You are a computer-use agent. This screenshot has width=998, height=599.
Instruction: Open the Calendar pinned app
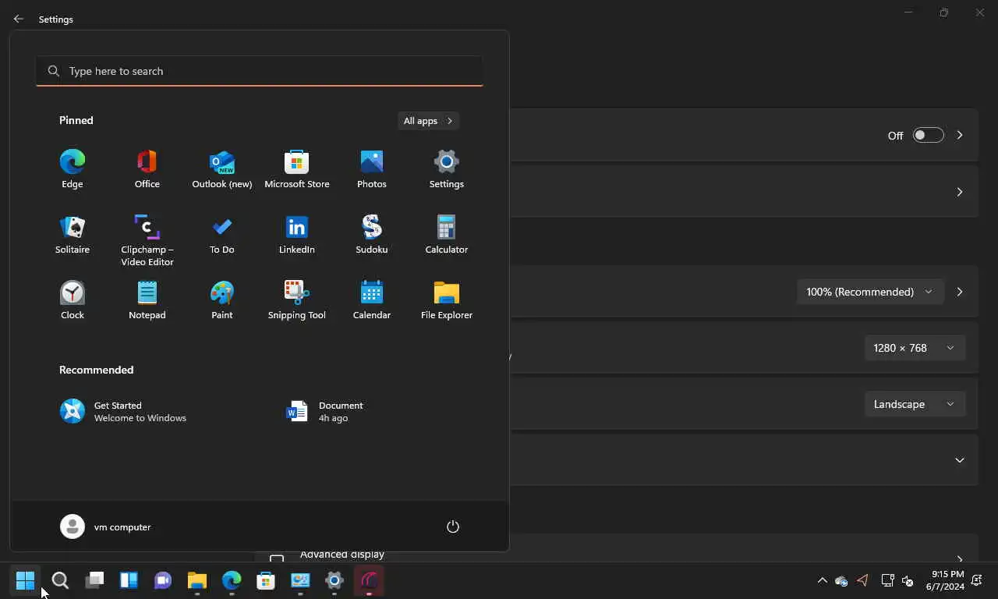click(372, 300)
